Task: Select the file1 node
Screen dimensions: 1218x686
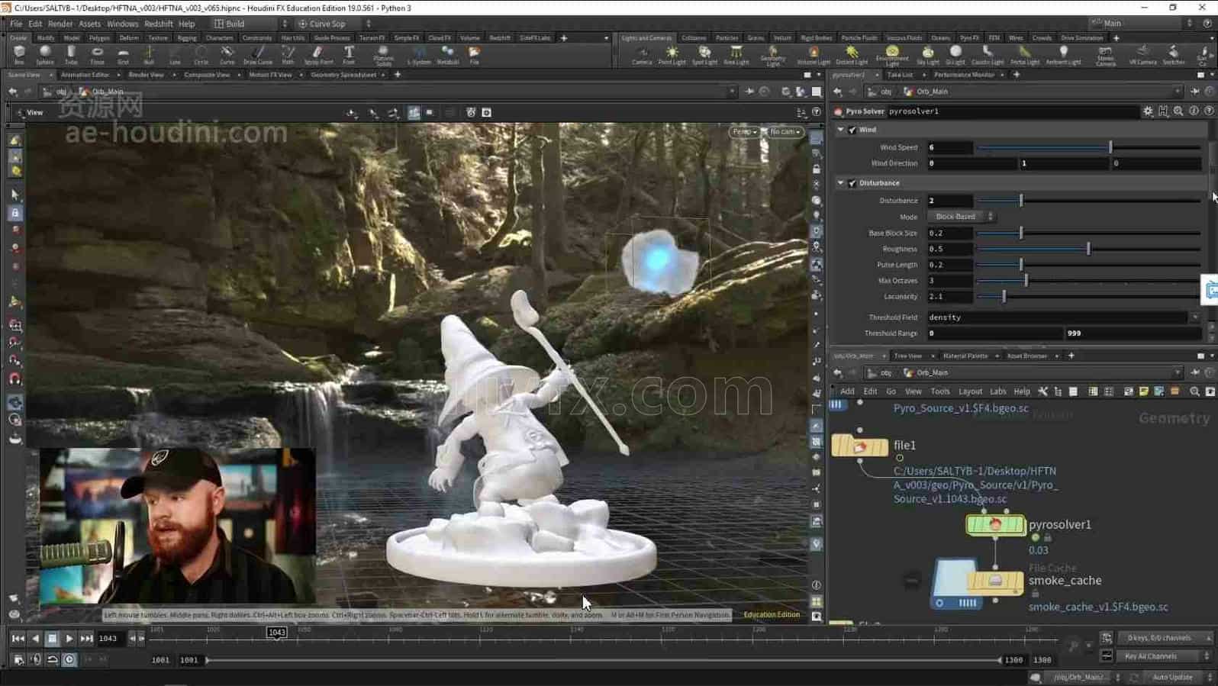Action: tap(859, 446)
